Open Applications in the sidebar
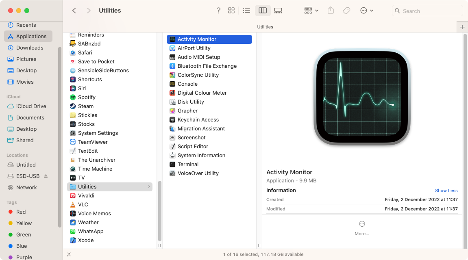468x260 pixels. 28,37
